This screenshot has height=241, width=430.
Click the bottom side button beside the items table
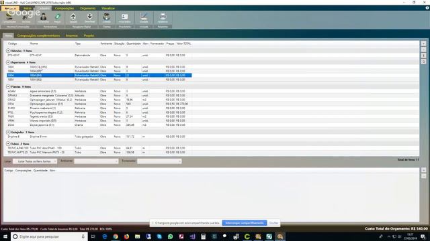424,62
